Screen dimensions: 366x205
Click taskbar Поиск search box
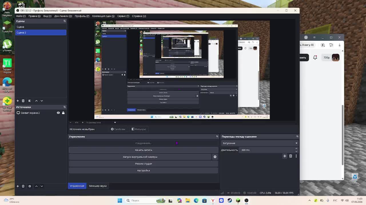click(x=146, y=200)
